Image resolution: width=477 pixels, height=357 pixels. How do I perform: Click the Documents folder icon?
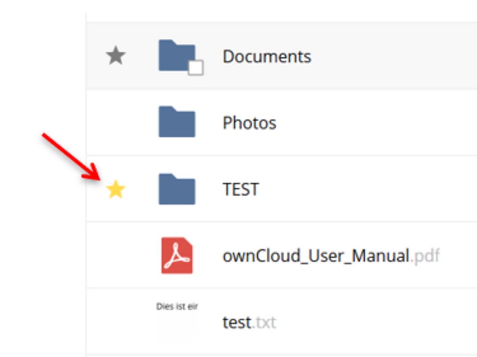click(x=176, y=55)
